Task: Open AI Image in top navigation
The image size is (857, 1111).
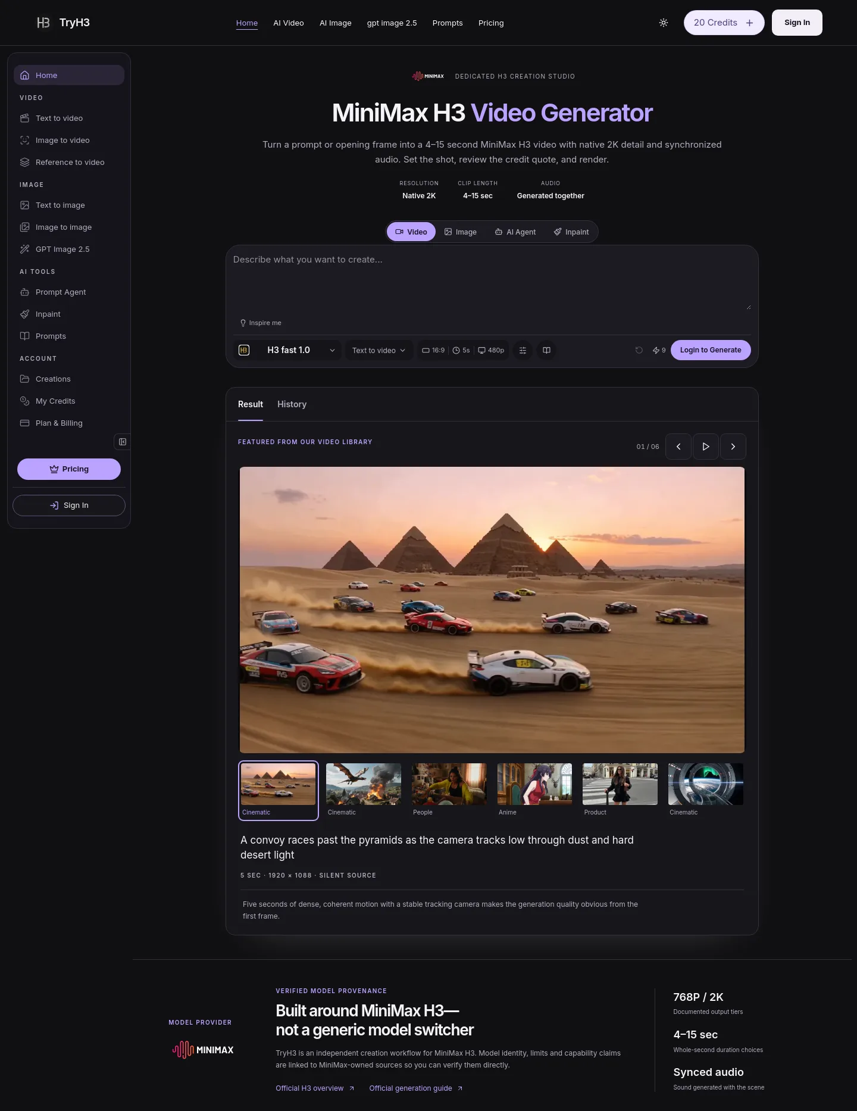Action: [336, 23]
